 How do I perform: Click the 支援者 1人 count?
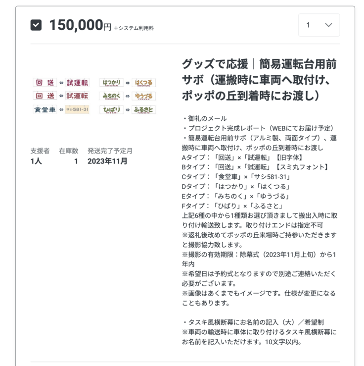coord(36,161)
